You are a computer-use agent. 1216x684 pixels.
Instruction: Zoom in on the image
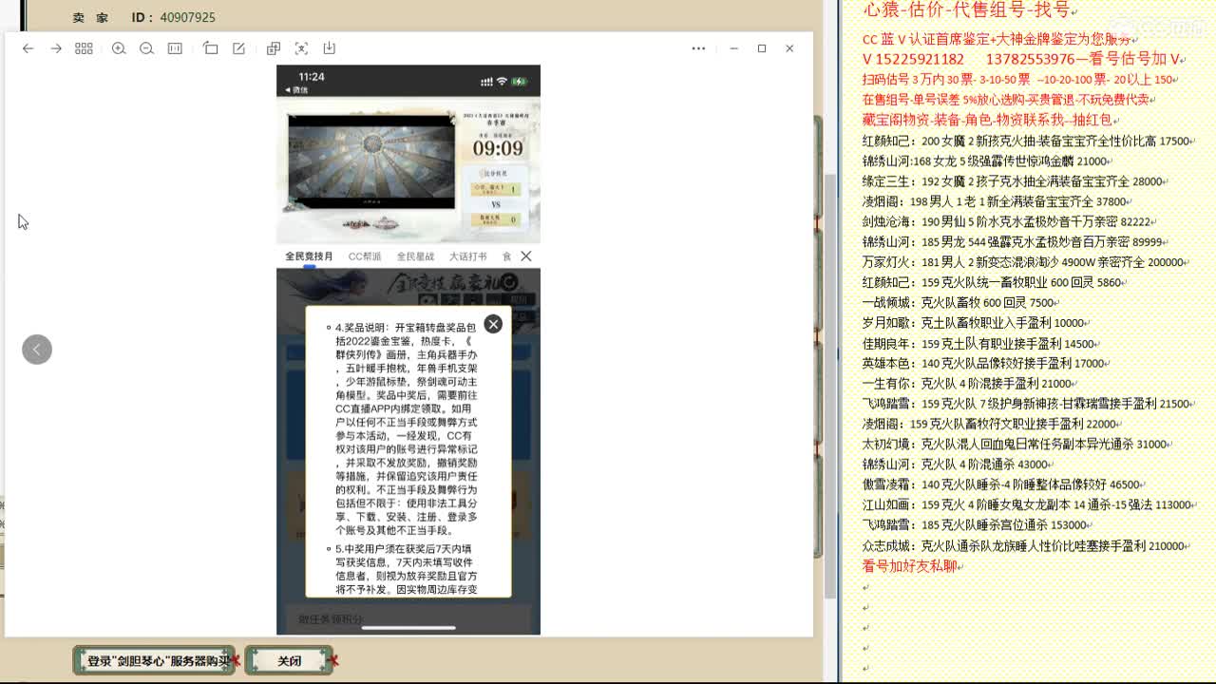[x=119, y=48]
